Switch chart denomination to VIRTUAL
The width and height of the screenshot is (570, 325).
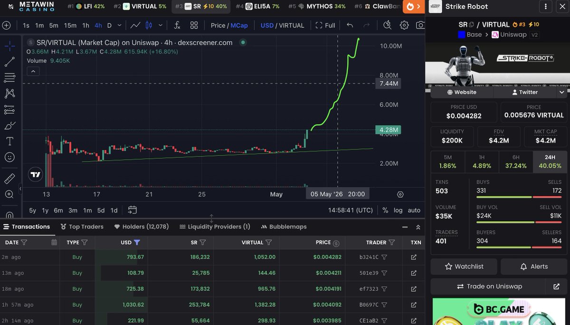[x=291, y=25]
